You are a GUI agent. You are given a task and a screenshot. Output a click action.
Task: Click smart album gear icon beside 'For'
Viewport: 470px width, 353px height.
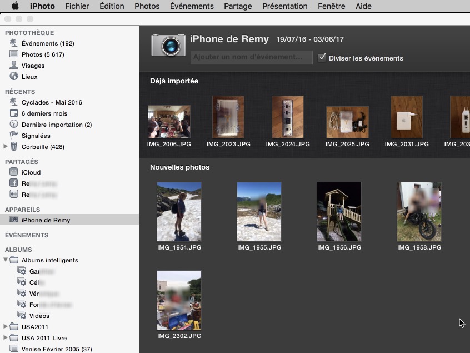[22, 304]
